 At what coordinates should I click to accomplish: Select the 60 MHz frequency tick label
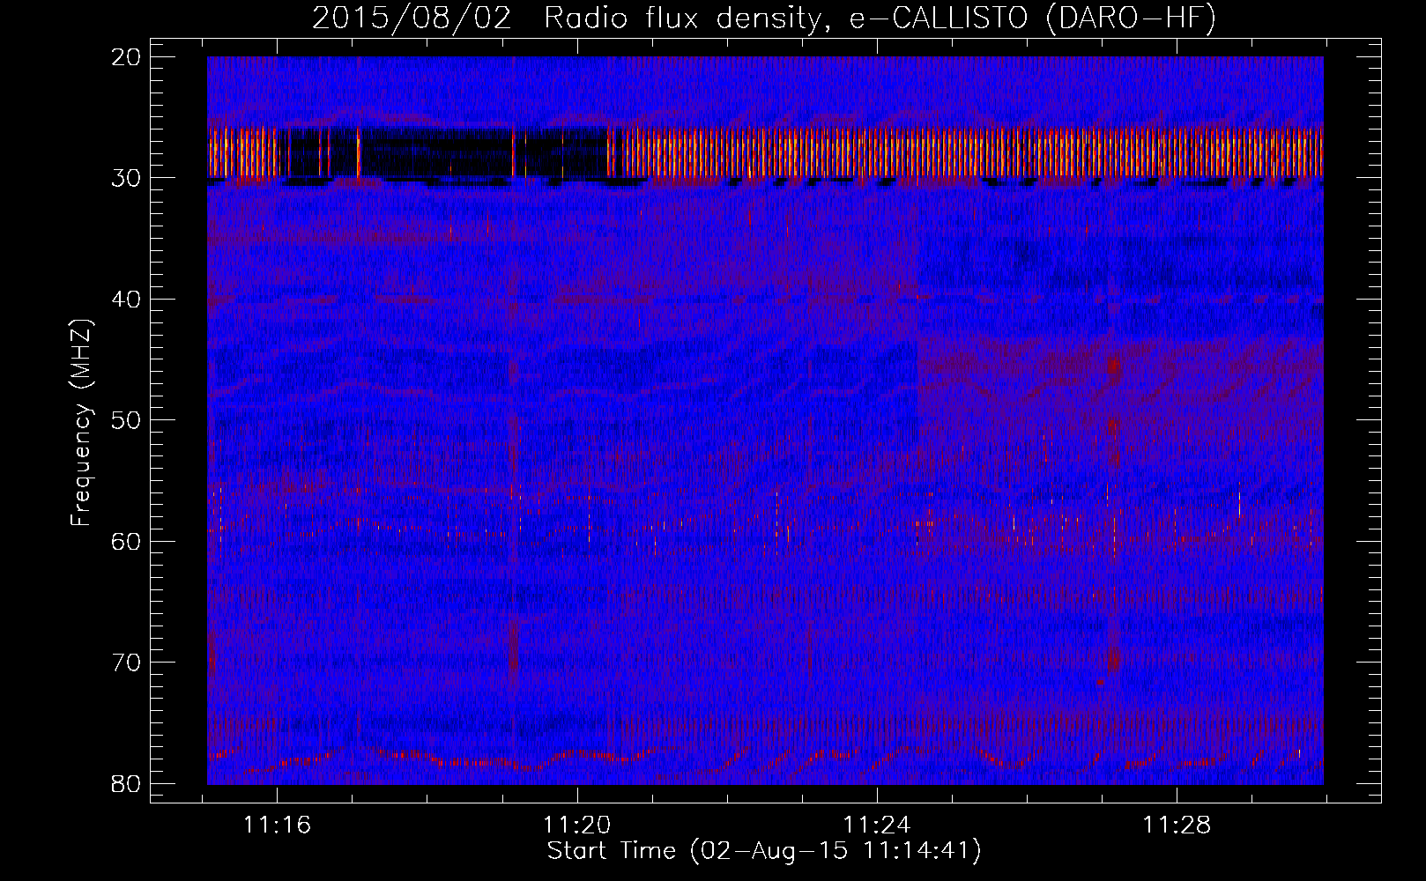click(x=127, y=541)
